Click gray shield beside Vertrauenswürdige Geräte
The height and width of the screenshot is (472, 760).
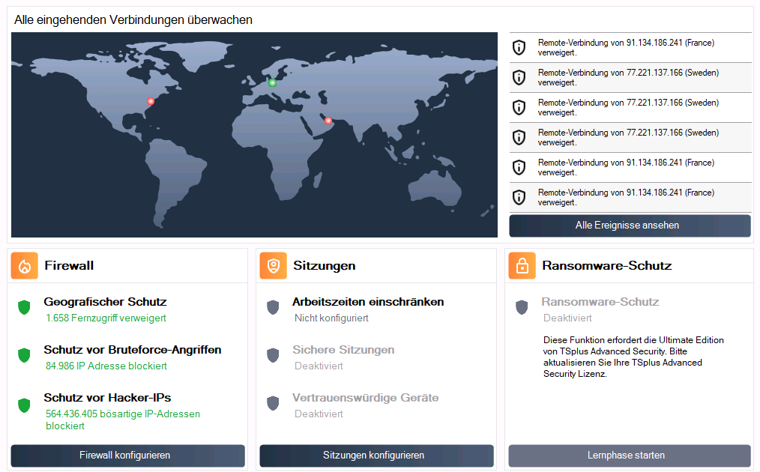[273, 403]
